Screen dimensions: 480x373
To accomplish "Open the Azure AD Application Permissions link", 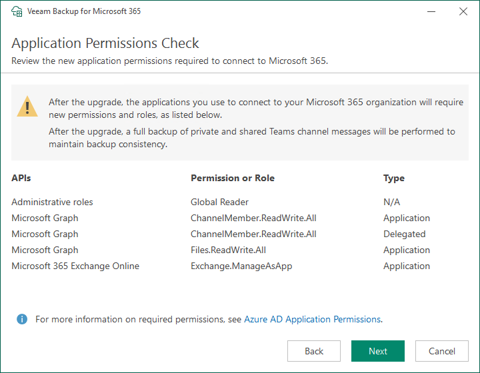I will click(x=312, y=319).
